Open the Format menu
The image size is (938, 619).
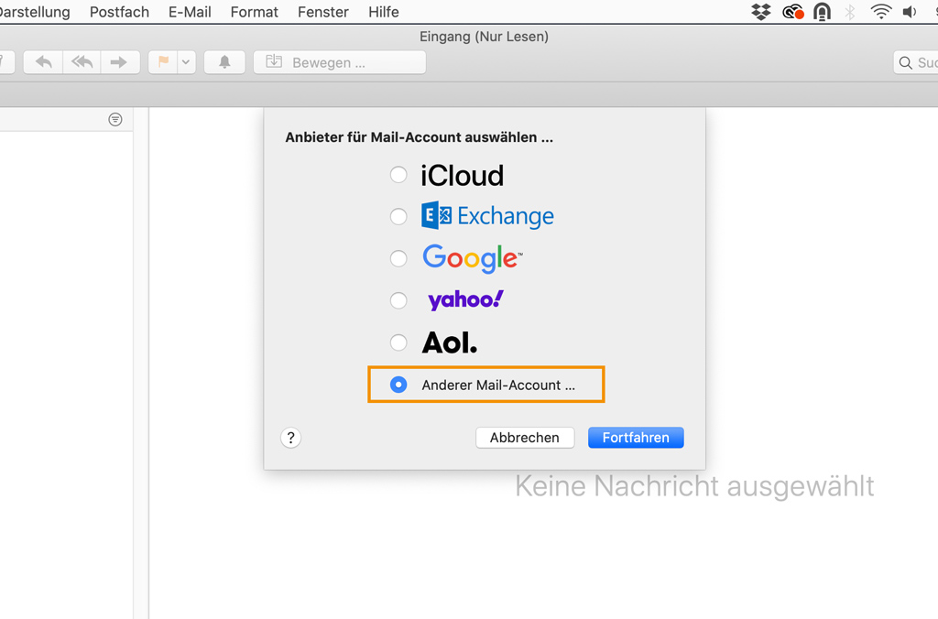(255, 12)
